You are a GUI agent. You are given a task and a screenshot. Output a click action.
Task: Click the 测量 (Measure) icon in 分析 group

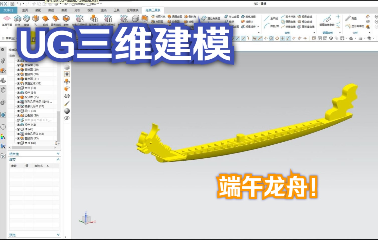(x=350, y=18)
